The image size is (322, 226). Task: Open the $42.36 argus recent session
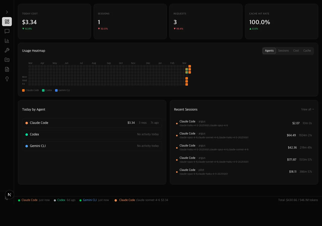[244, 147]
